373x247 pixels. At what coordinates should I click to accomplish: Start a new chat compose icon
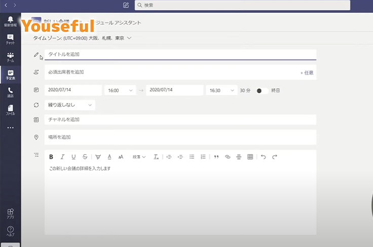(x=126, y=5)
